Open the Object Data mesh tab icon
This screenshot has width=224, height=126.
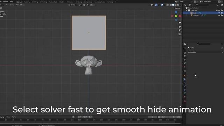tap(184, 93)
